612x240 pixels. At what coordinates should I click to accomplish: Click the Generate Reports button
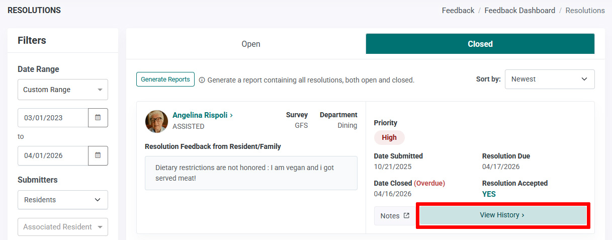tap(165, 79)
